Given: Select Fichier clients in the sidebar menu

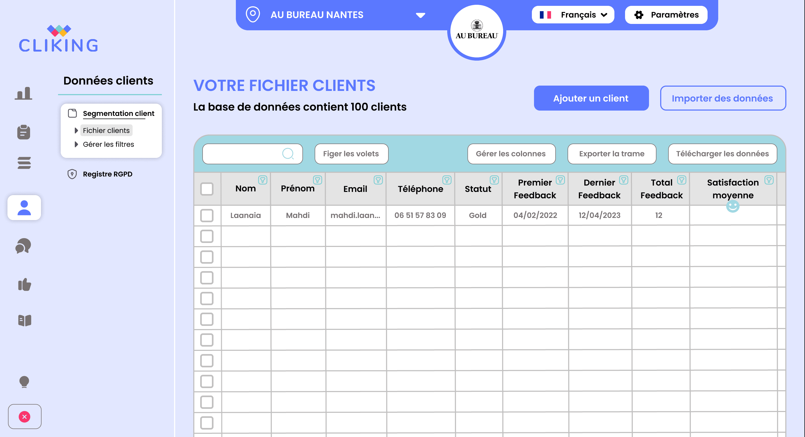Looking at the screenshot, I should tap(106, 130).
